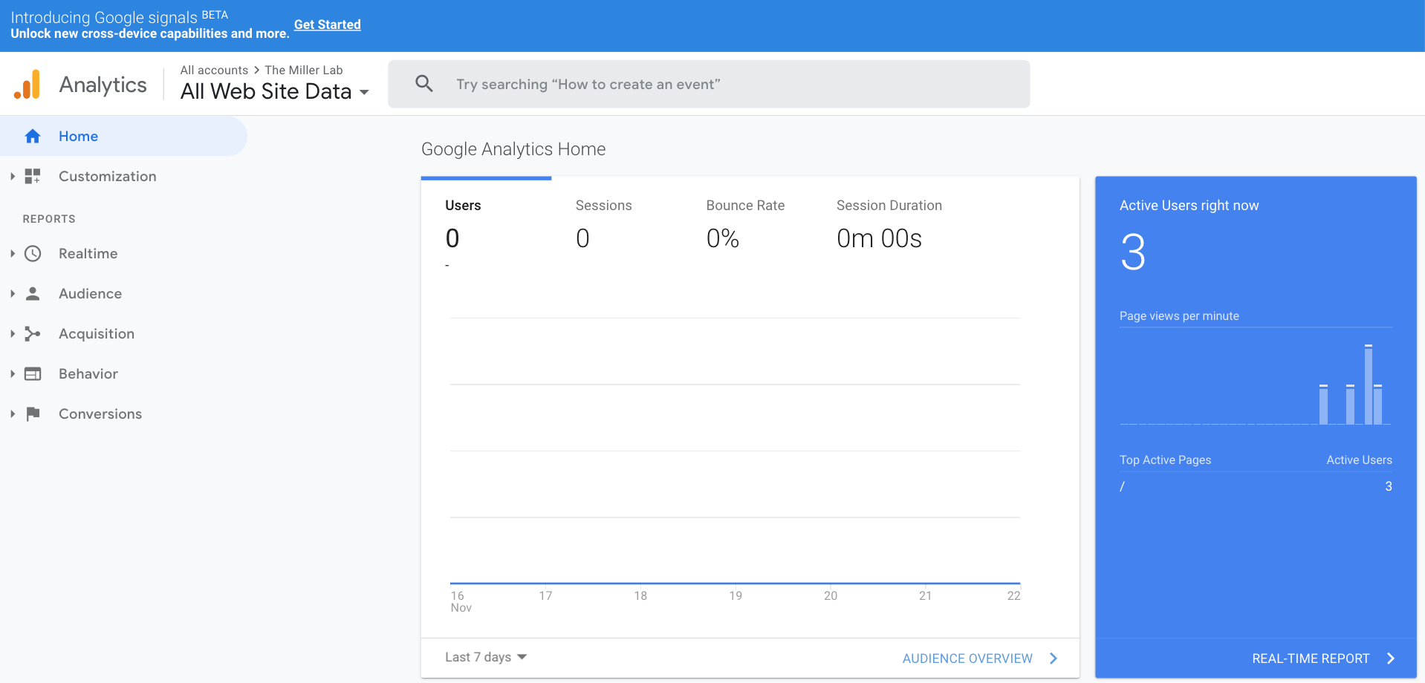Click the search magnifier icon
1425x683 pixels.
(424, 83)
